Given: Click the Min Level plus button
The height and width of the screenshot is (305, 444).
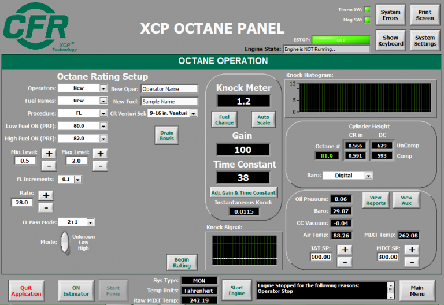Looking at the screenshot, I should pos(49,154).
